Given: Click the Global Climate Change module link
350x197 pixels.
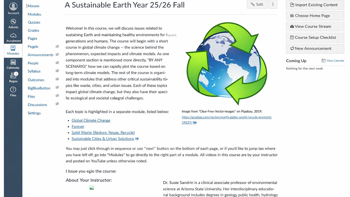Looking at the screenshot, I should point(91,120).
